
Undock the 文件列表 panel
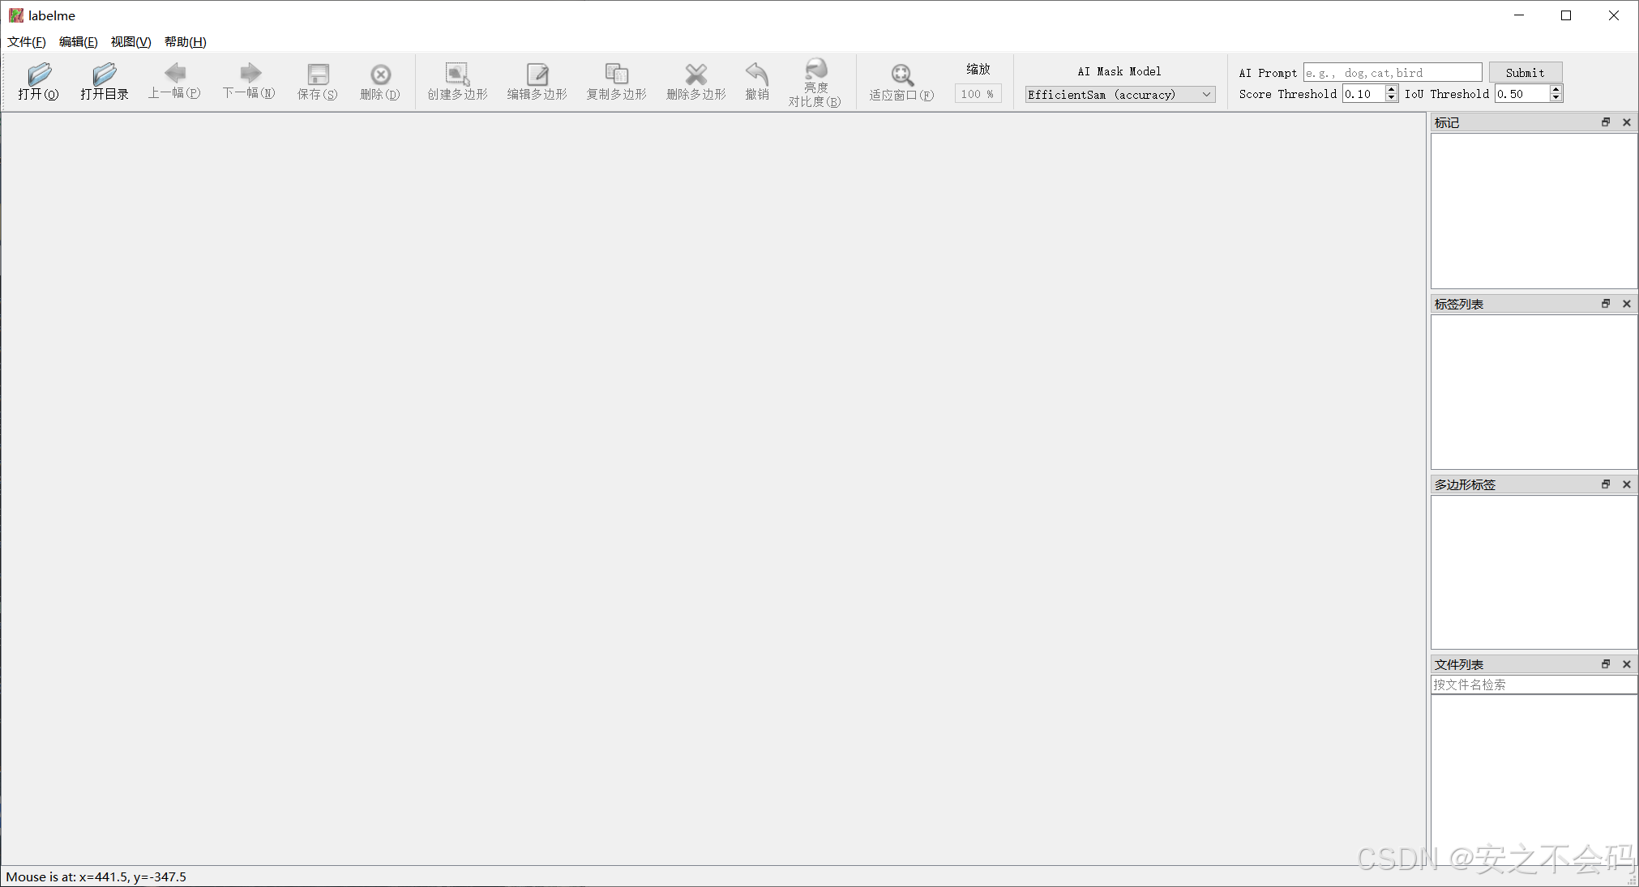point(1605,664)
